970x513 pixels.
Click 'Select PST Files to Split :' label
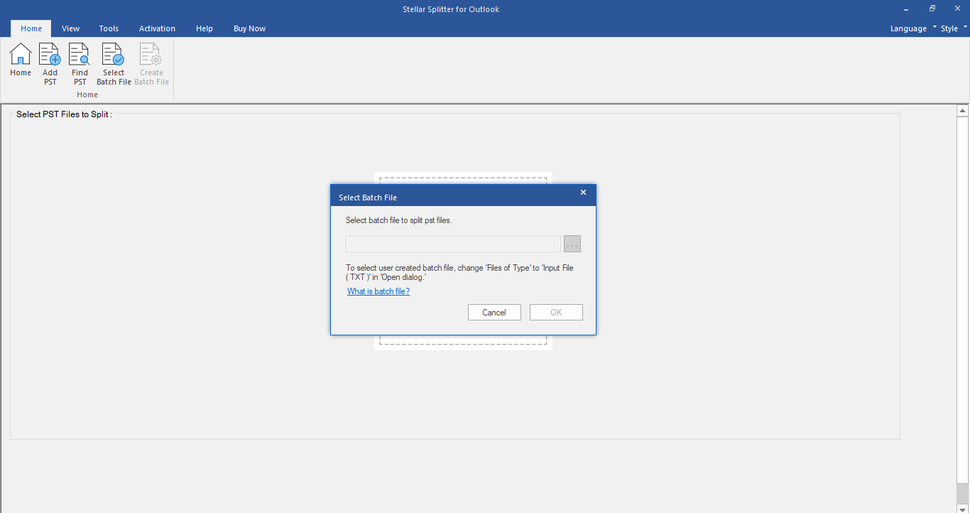pyautogui.click(x=64, y=114)
